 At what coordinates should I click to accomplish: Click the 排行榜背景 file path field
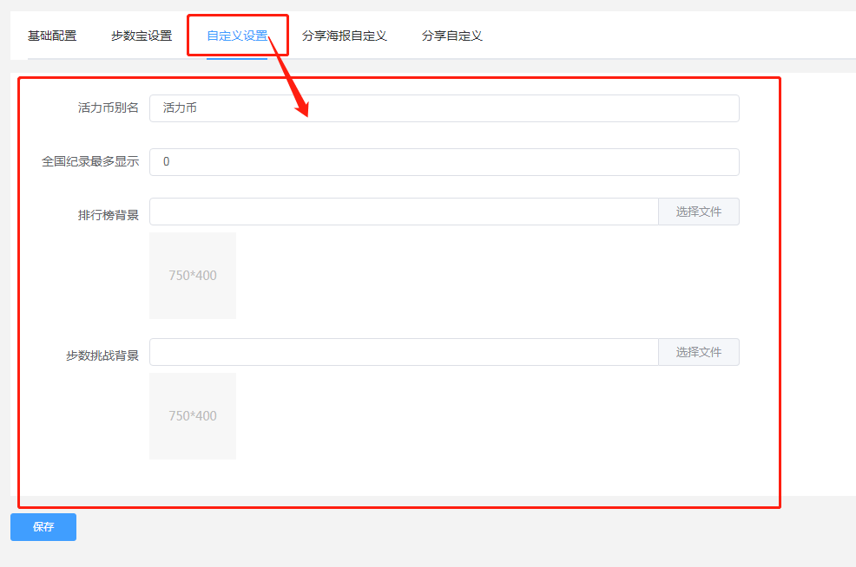[404, 212]
